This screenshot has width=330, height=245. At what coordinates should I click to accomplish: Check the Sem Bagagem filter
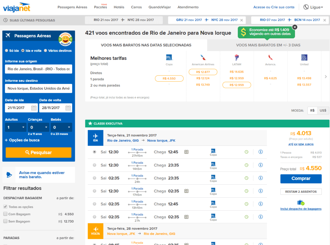[x=5, y=221]
